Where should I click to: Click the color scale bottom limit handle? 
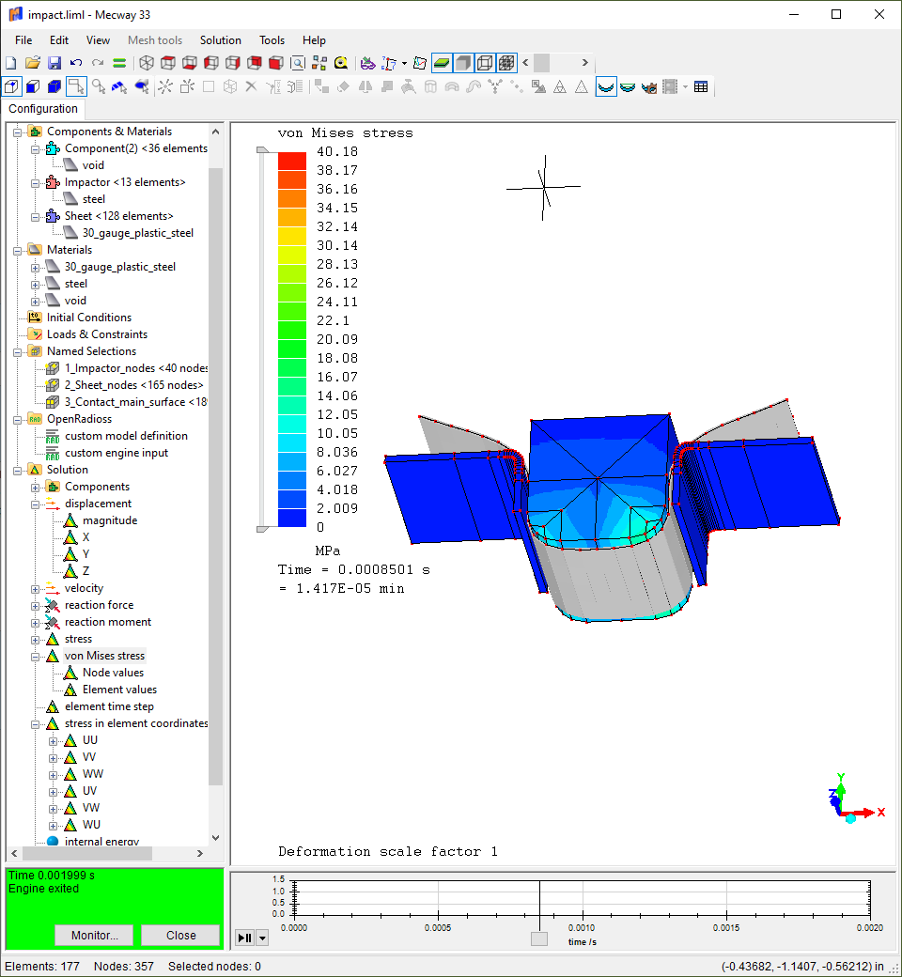(x=262, y=529)
